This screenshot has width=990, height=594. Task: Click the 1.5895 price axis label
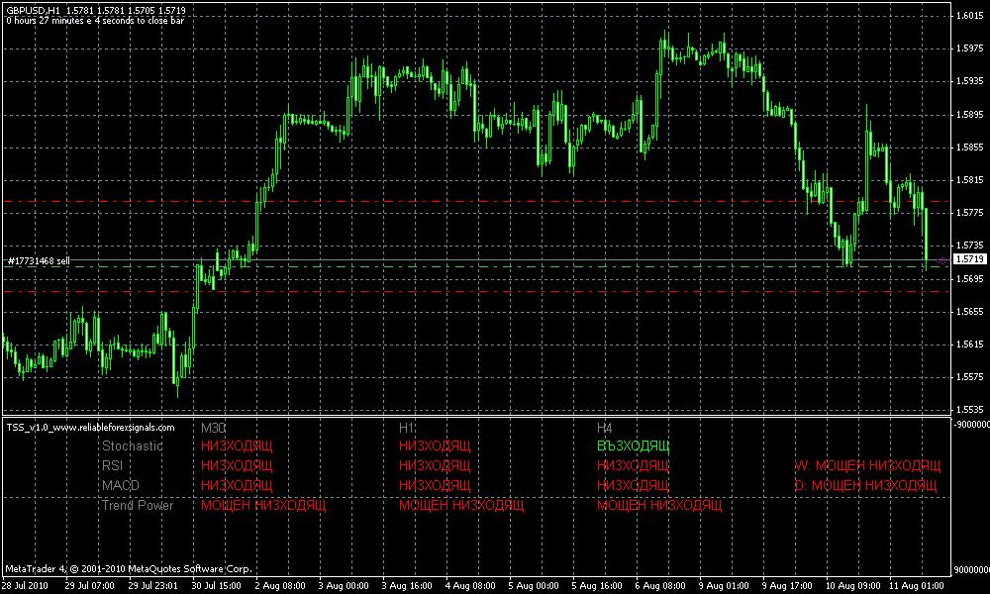970,115
